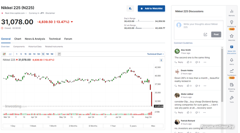Dislike Dwain Hobbs' comment
Viewport: 240px width, 133px height.
coord(196,86)
